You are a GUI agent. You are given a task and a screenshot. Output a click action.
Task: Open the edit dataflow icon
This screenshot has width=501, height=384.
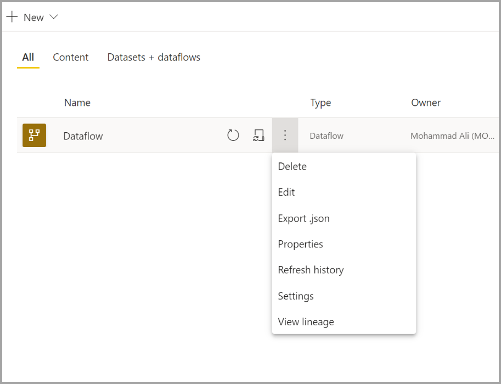click(x=258, y=135)
